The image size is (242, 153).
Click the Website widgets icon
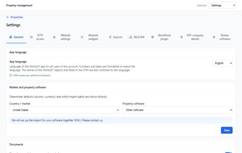(x=82, y=37)
